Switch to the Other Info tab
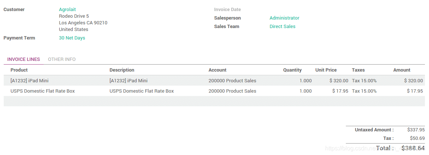 coord(62,59)
